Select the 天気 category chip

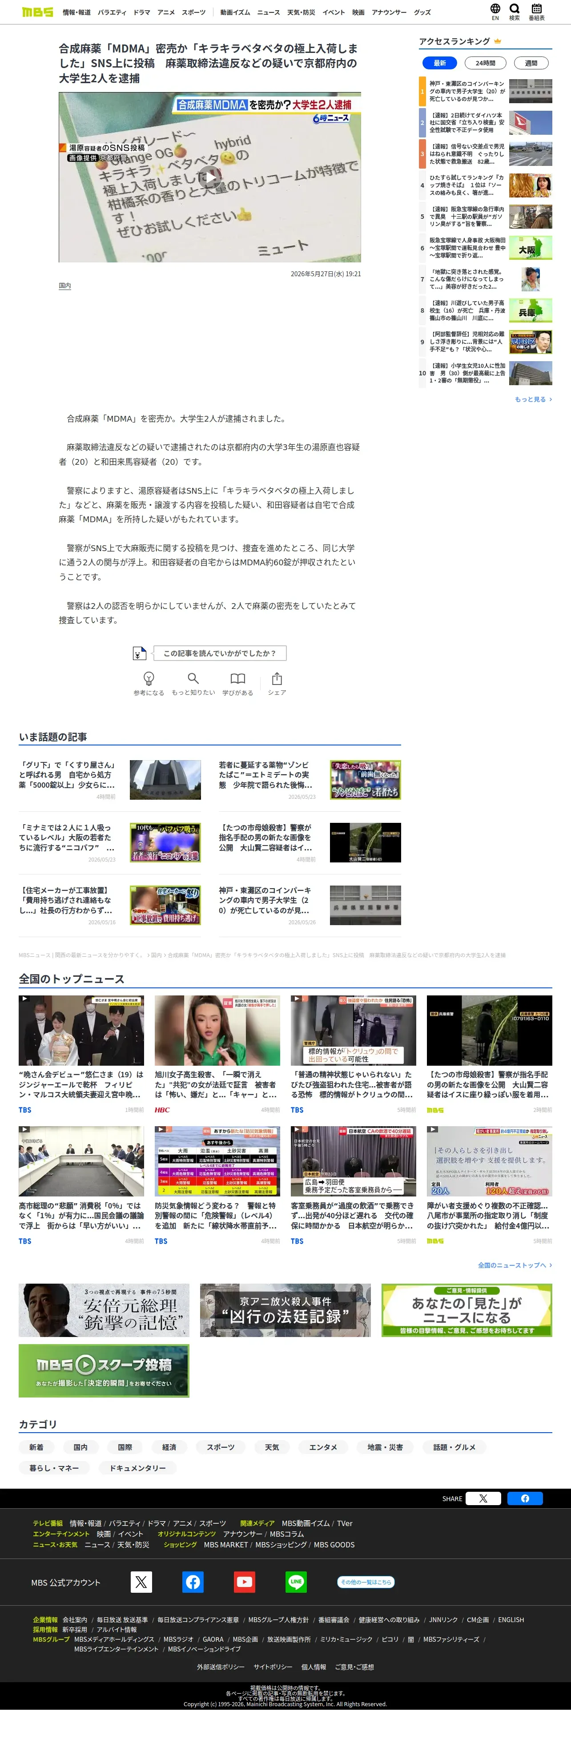[x=272, y=1447]
